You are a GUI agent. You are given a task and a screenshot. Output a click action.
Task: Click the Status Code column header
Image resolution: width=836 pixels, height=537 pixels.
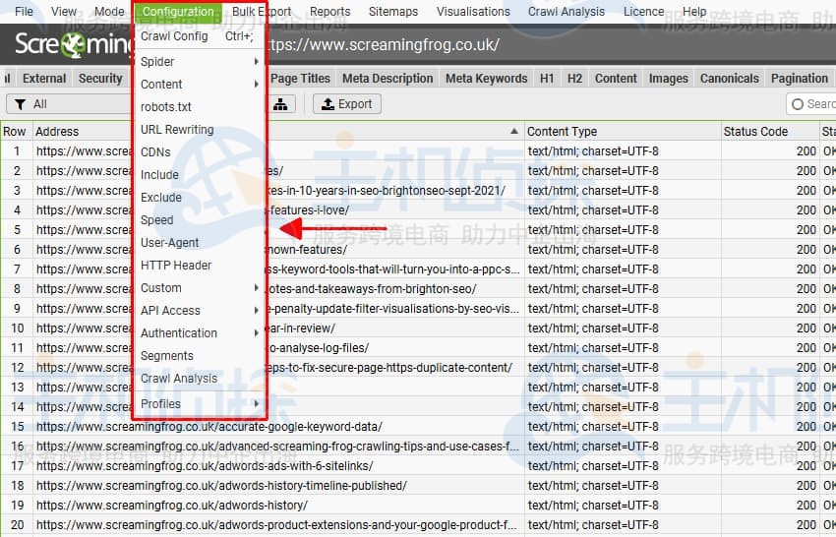tap(755, 131)
